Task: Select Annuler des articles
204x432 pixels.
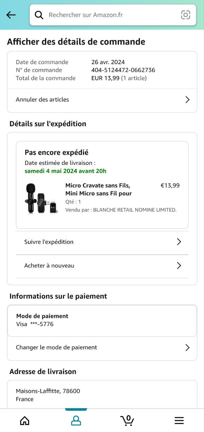Action: pos(42,100)
